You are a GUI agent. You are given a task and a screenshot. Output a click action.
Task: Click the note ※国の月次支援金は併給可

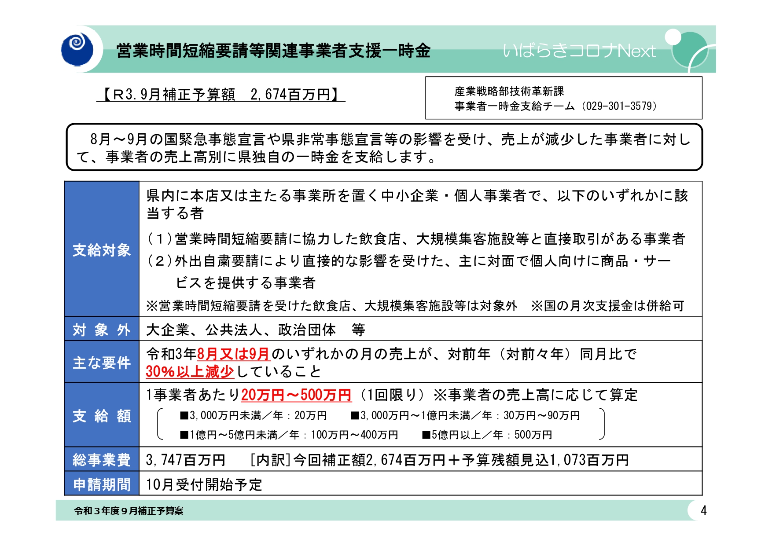608,306
